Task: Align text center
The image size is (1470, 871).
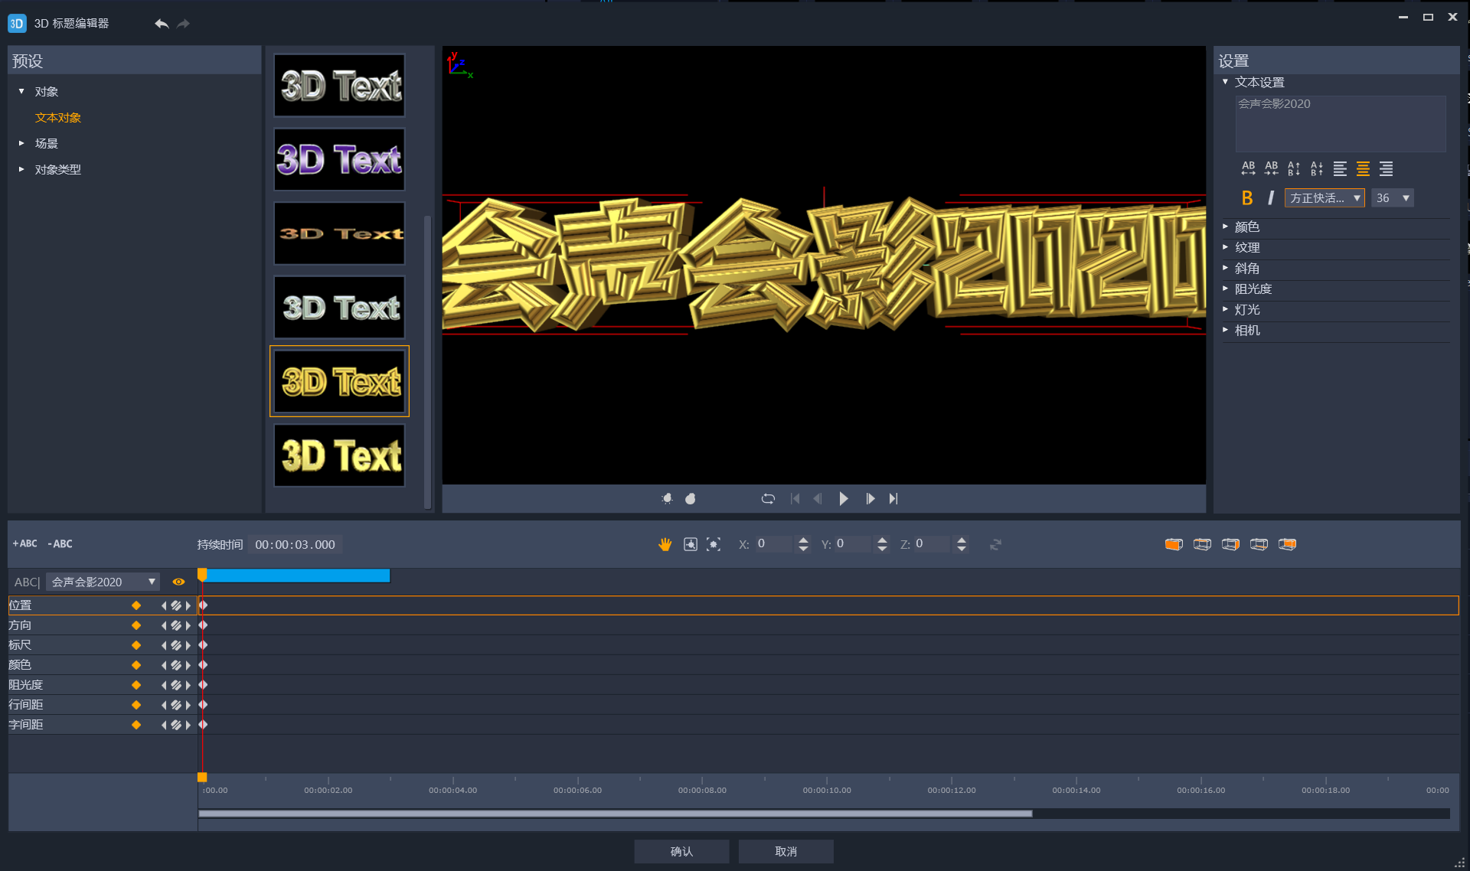Action: [1363, 168]
